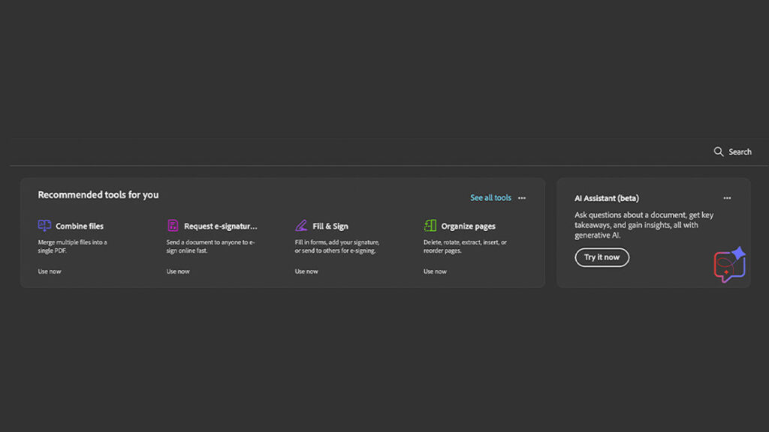
Task: Click the Organize pages icon
Action: tap(430, 226)
